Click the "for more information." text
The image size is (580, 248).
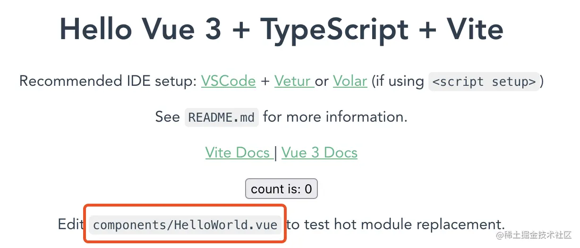click(x=335, y=116)
